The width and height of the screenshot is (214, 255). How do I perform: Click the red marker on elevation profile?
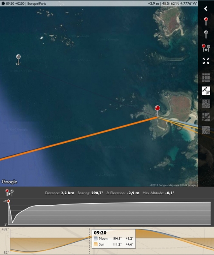[8, 201]
